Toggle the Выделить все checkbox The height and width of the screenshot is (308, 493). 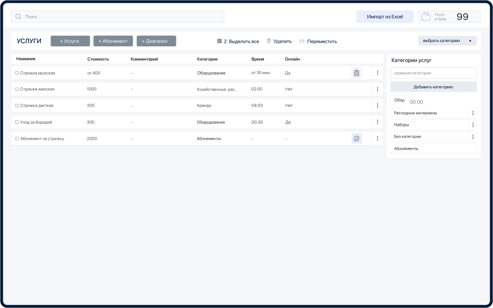pos(220,41)
